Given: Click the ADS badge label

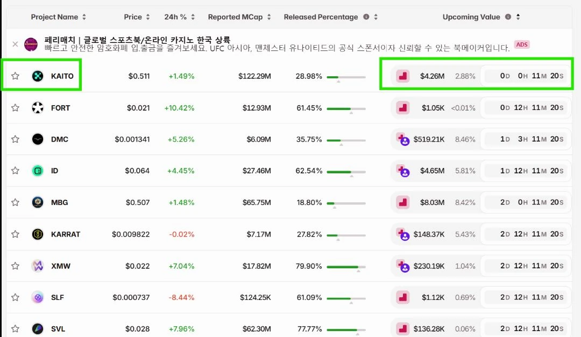Looking at the screenshot, I should [522, 45].
